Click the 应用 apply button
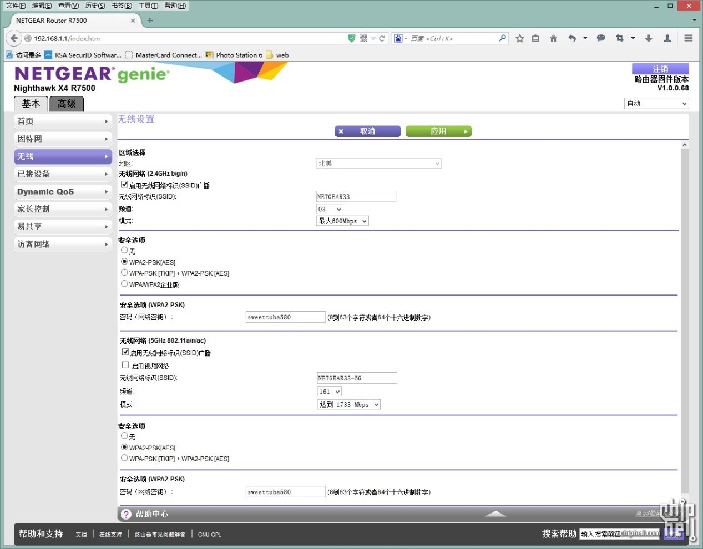 [x=438, y=131]
